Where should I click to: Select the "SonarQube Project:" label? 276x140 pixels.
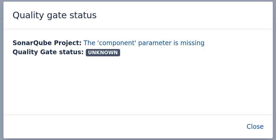coord(47,43)
